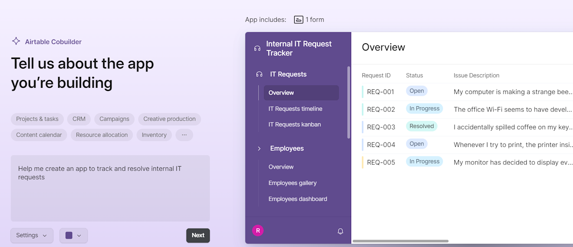Select the CRM chip
573x247 pixels.
tap(79, 119)
